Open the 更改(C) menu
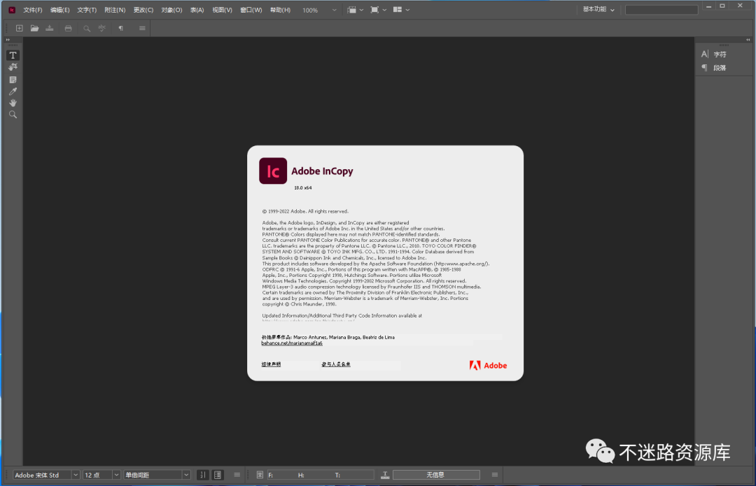 [x=143, y=10]
